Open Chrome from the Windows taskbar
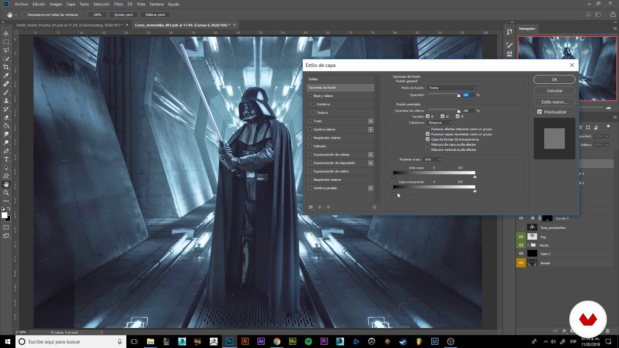Screen dimensions: 619x348 coord(277,342)
